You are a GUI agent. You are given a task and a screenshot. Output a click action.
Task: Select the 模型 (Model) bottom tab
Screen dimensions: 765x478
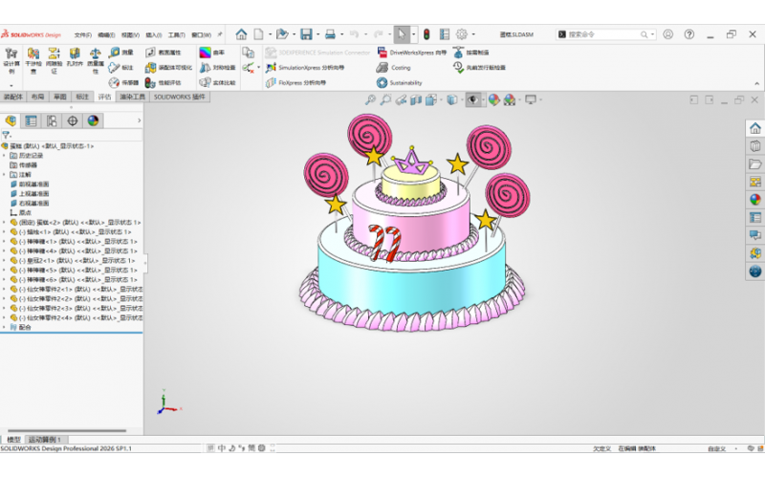pyautogui.click(x=13, y=440)
